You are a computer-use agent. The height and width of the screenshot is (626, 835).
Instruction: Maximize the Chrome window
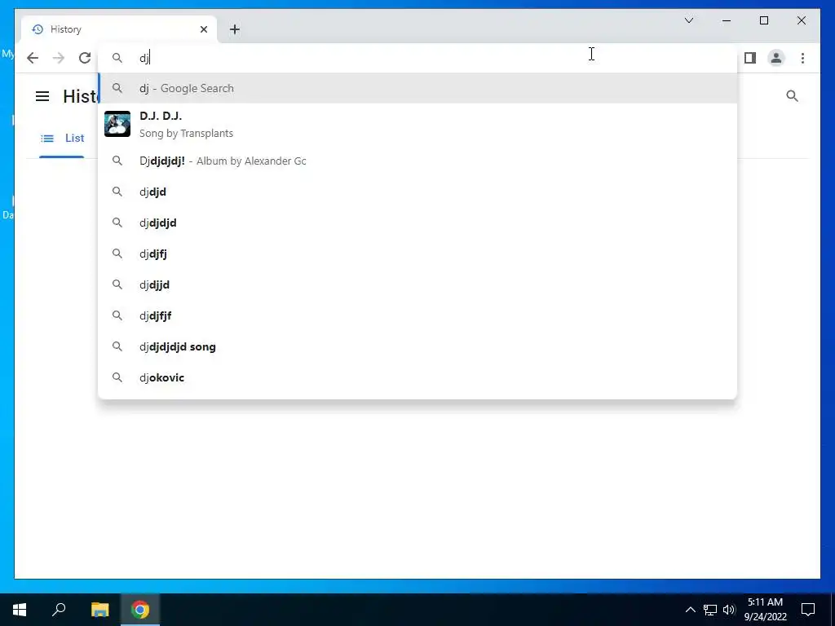(x=763, y=20)
